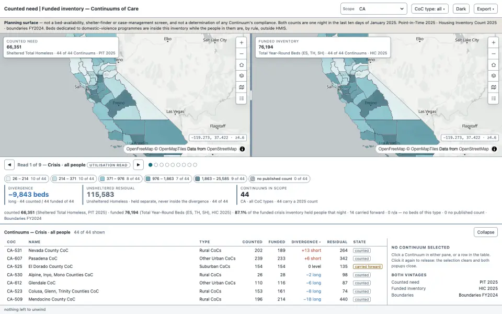Select the first read dot in the pager

150,165
